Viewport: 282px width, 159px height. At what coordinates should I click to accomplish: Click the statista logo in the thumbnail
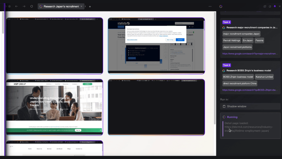[124, 23]
